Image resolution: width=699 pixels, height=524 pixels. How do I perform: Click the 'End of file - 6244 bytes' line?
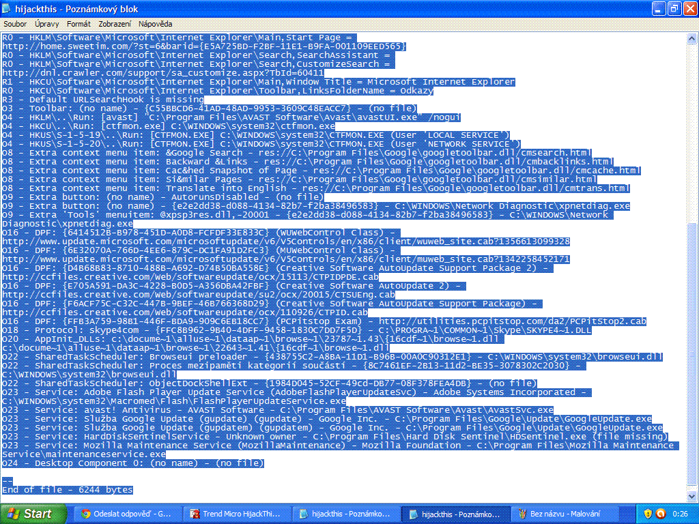(x=68, y=490)
